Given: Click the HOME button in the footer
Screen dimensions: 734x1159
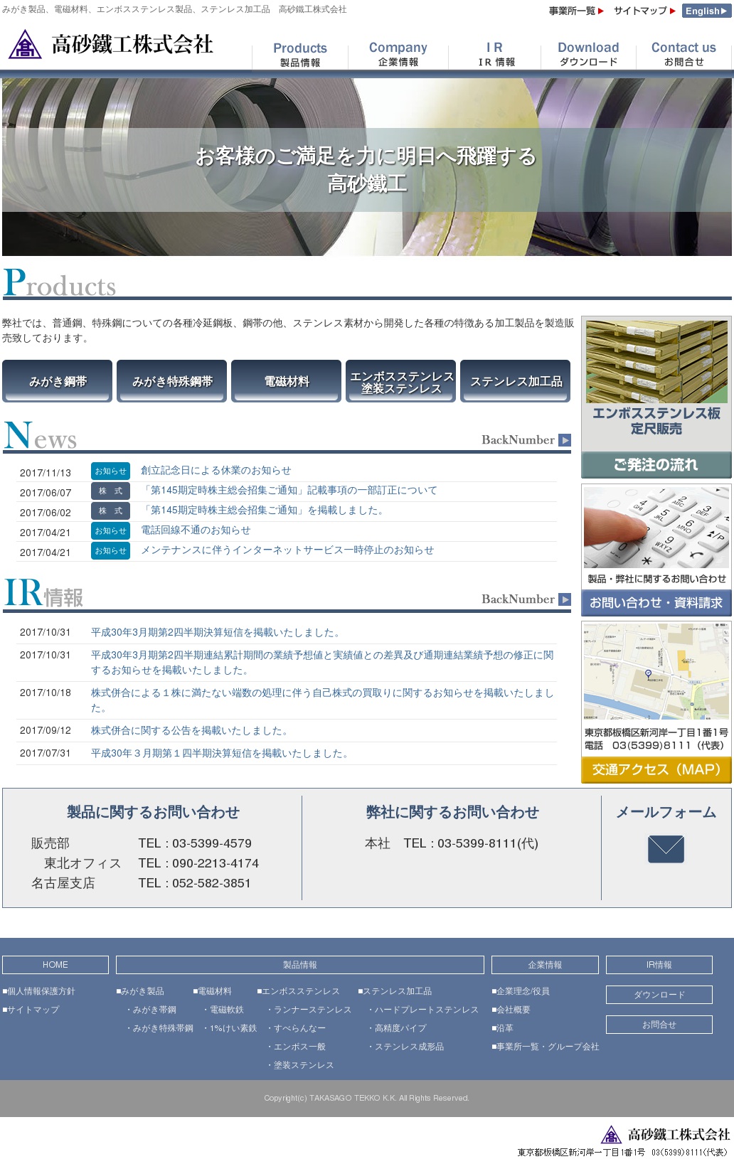Looking at the screenshot, I should [55, 965].
